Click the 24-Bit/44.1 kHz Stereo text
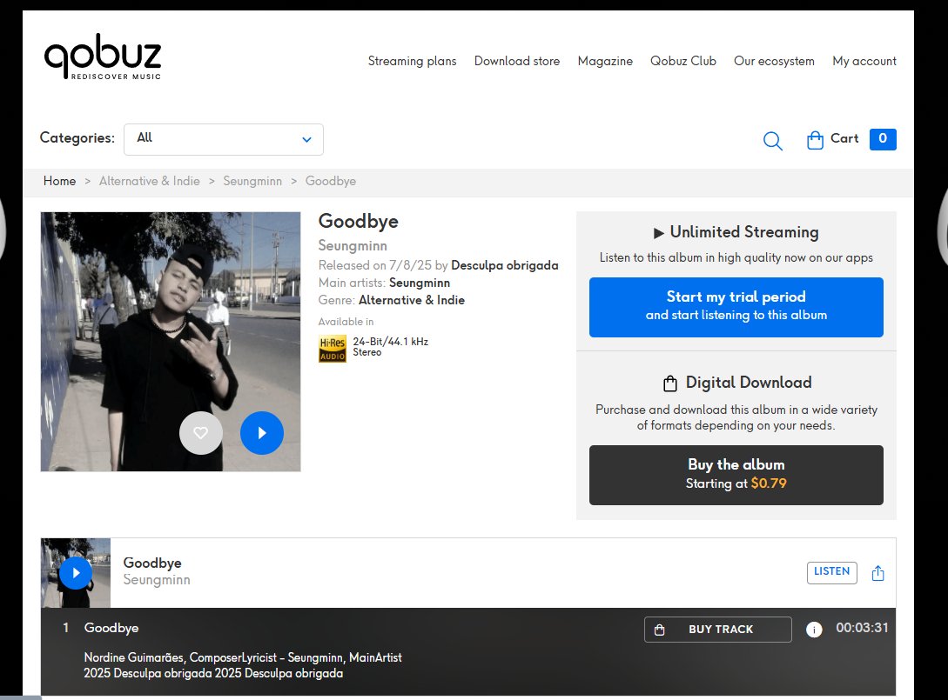Screen dimensions: 948x700 [x=391, y=347]
